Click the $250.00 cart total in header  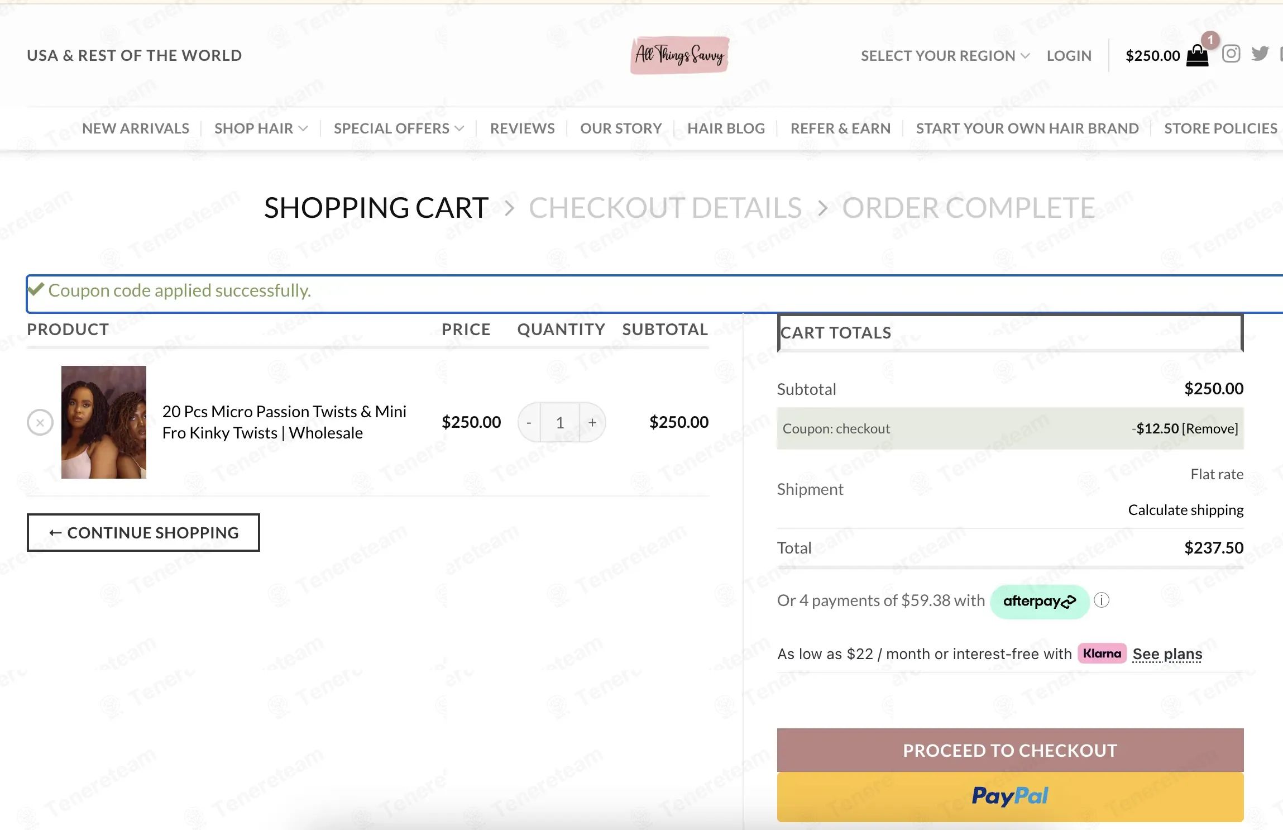coord(1153,56)
